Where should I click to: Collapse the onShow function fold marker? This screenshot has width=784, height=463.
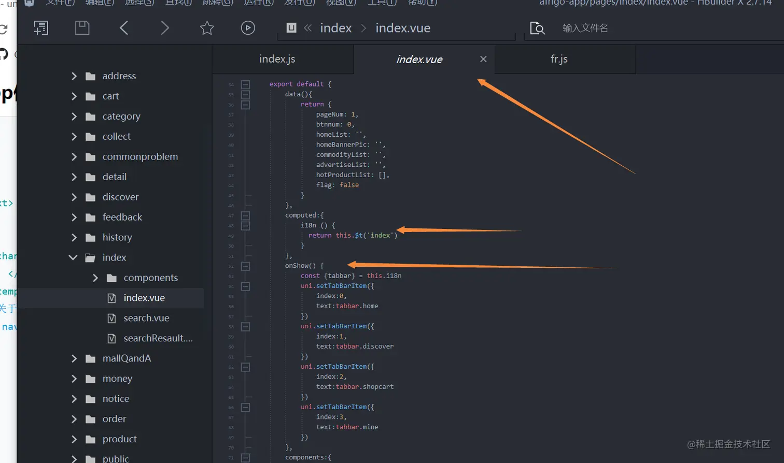click(x=246, y=266)
